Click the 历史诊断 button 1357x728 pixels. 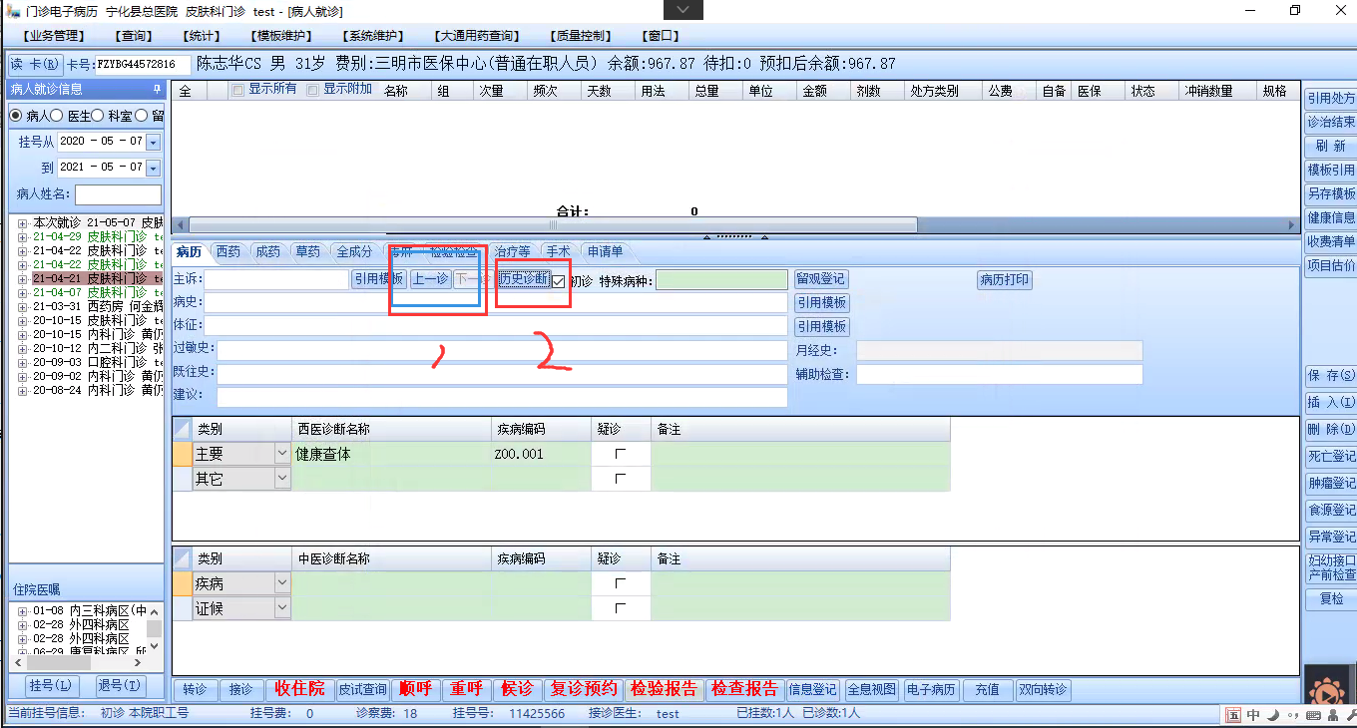click(524, 279)
